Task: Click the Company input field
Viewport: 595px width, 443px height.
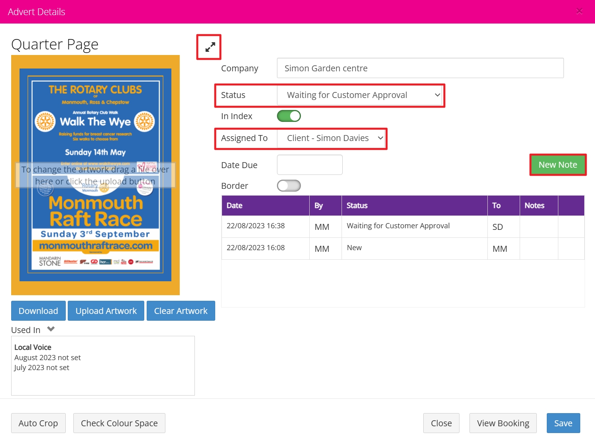Action: pyautogui.click(x=420, y=68)
